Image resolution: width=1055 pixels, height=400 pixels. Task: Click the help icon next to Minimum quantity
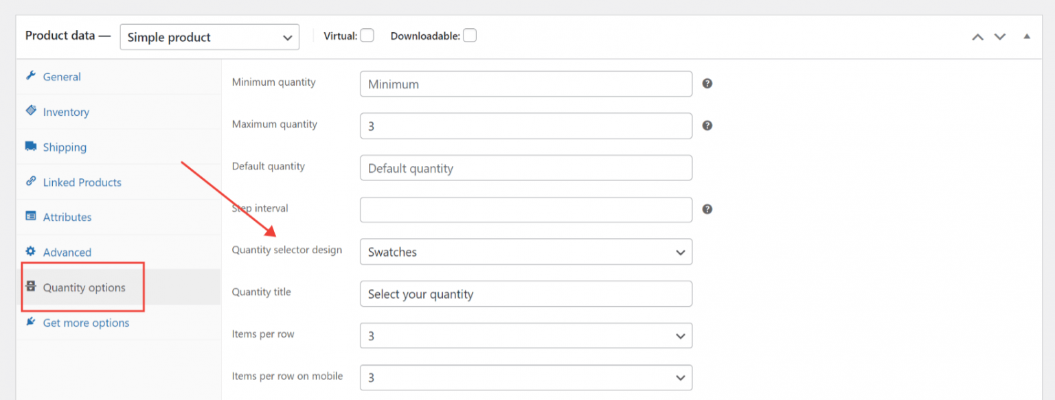point(707,83)
